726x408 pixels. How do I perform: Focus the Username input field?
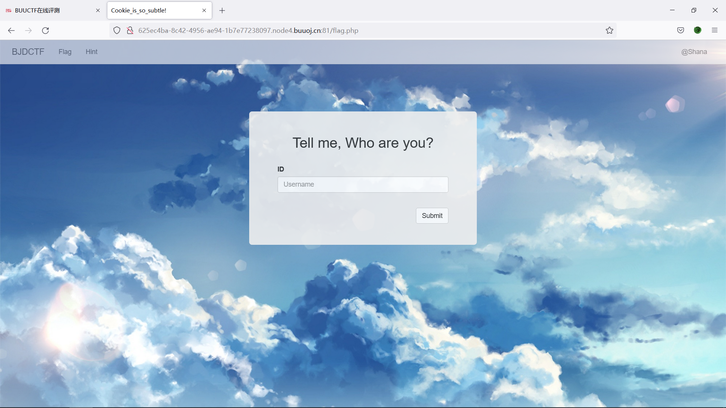point(363,185)
